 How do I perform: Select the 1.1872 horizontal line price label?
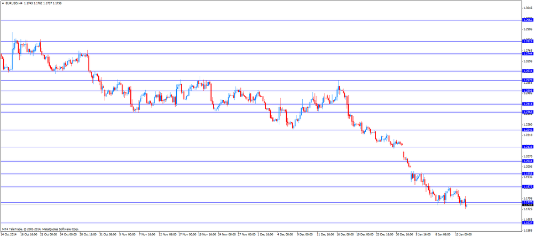tap(528, 187)
